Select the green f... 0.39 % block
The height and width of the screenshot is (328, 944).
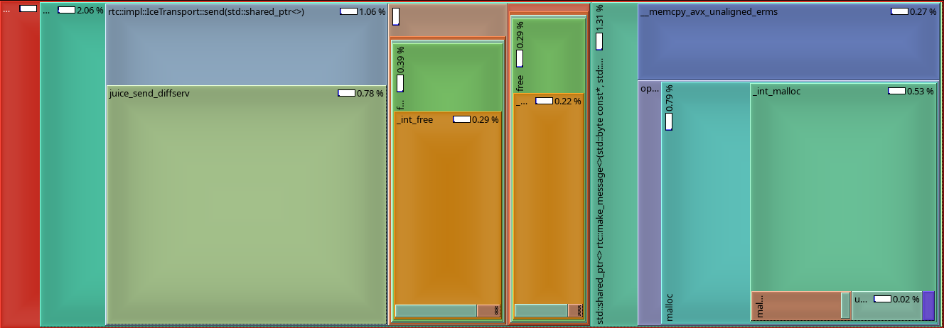(x=447, y=77)
